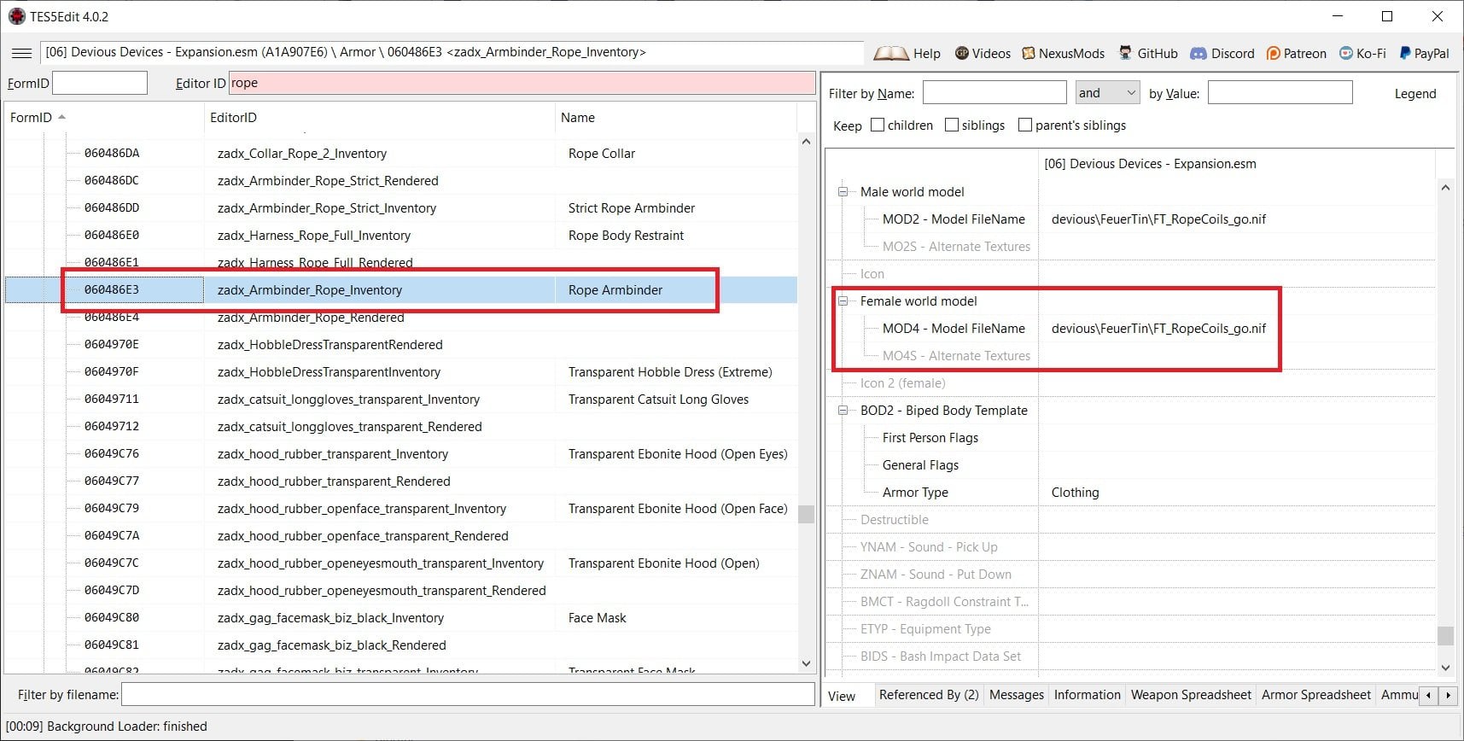This screenshot has height=741, width=1464.
Task: Open the NexusMods page
Action: pos(1063,53)
